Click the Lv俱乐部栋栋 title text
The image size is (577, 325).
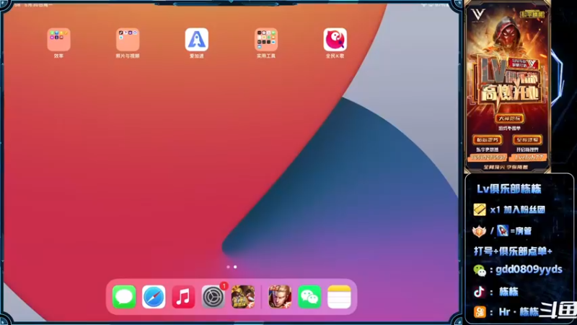pos(509,189)
